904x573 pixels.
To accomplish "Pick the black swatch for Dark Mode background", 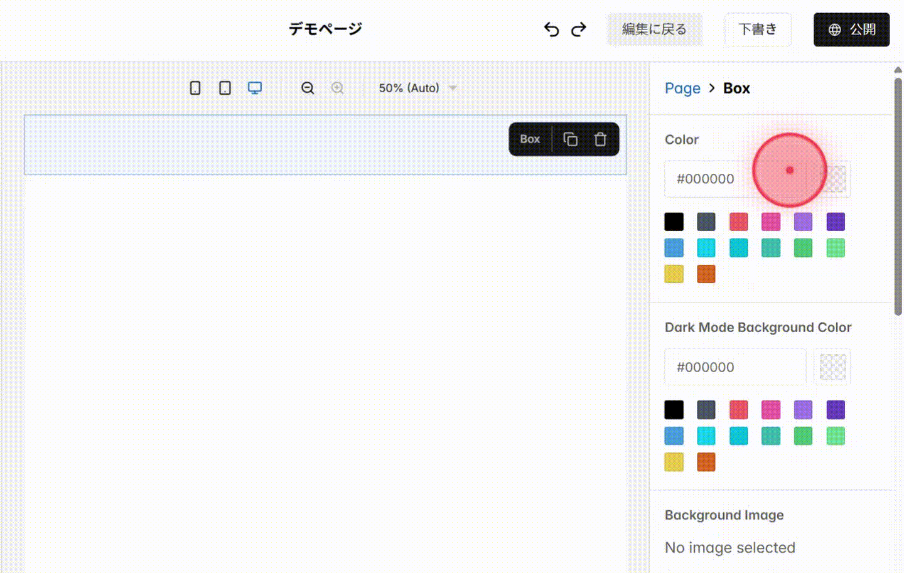I will [673, 409].
